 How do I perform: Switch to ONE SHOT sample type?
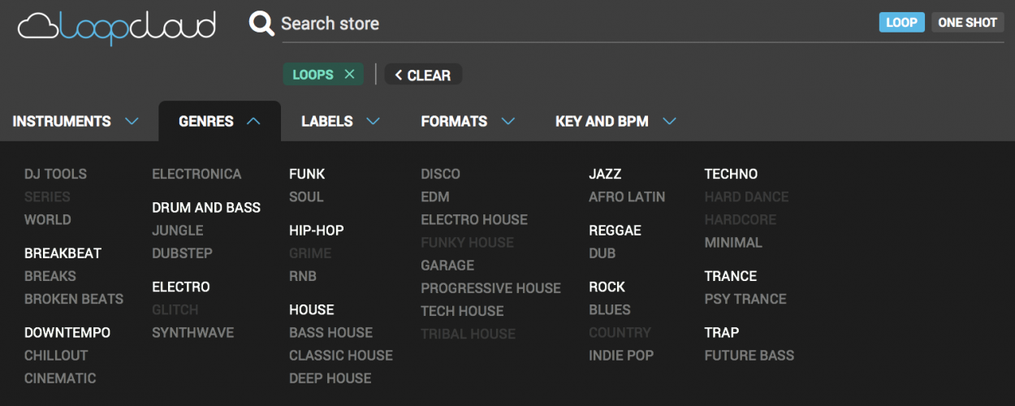[967, 23]
